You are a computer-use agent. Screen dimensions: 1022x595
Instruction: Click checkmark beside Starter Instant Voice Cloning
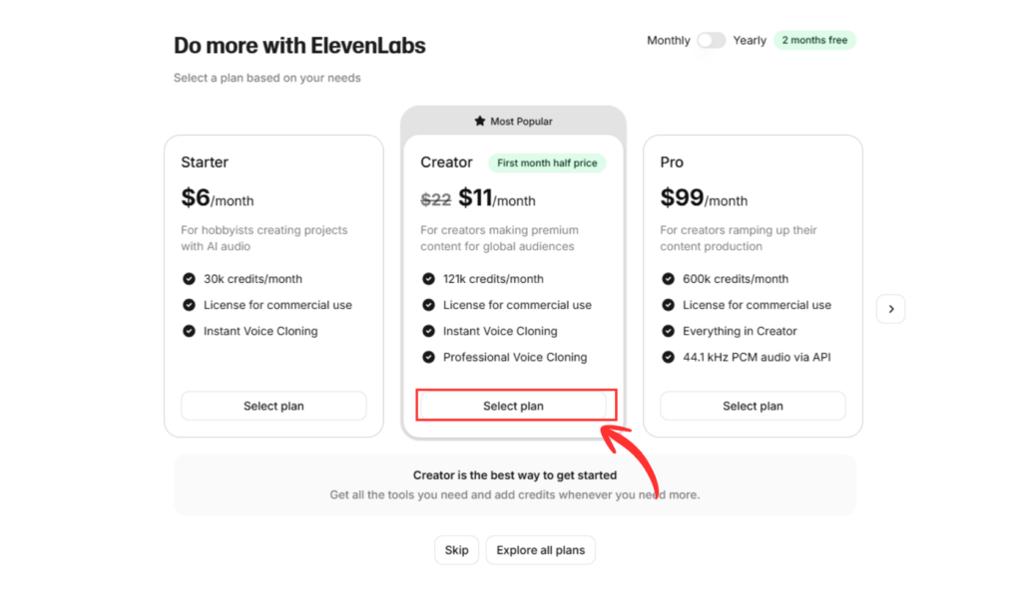pos(189,331)
